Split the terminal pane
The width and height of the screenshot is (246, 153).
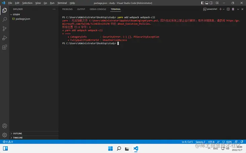click(228, 9)
